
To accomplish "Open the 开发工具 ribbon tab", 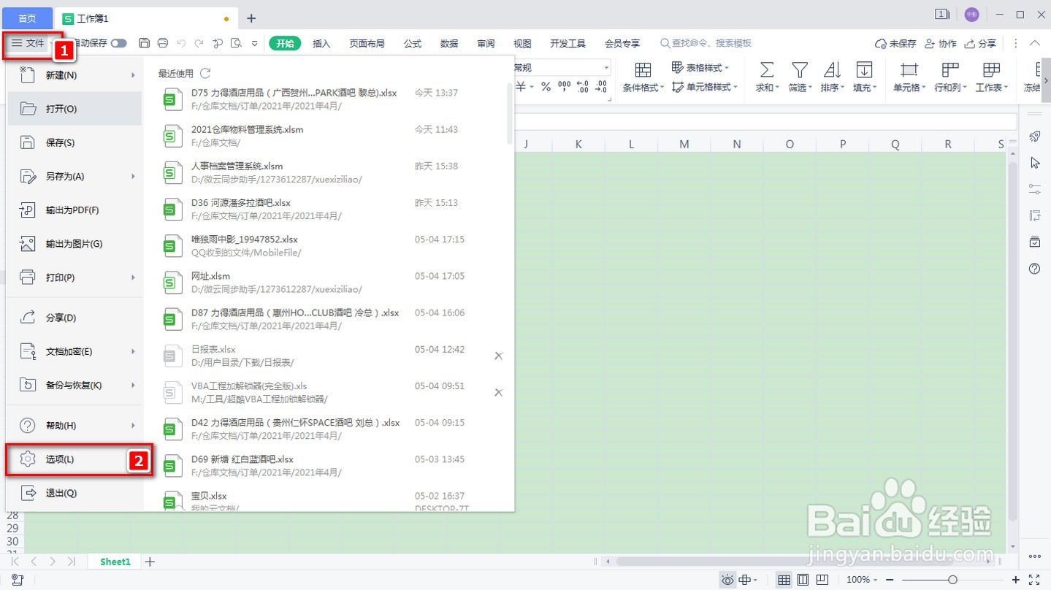I will pyautogui.click(x=567, y=43).
